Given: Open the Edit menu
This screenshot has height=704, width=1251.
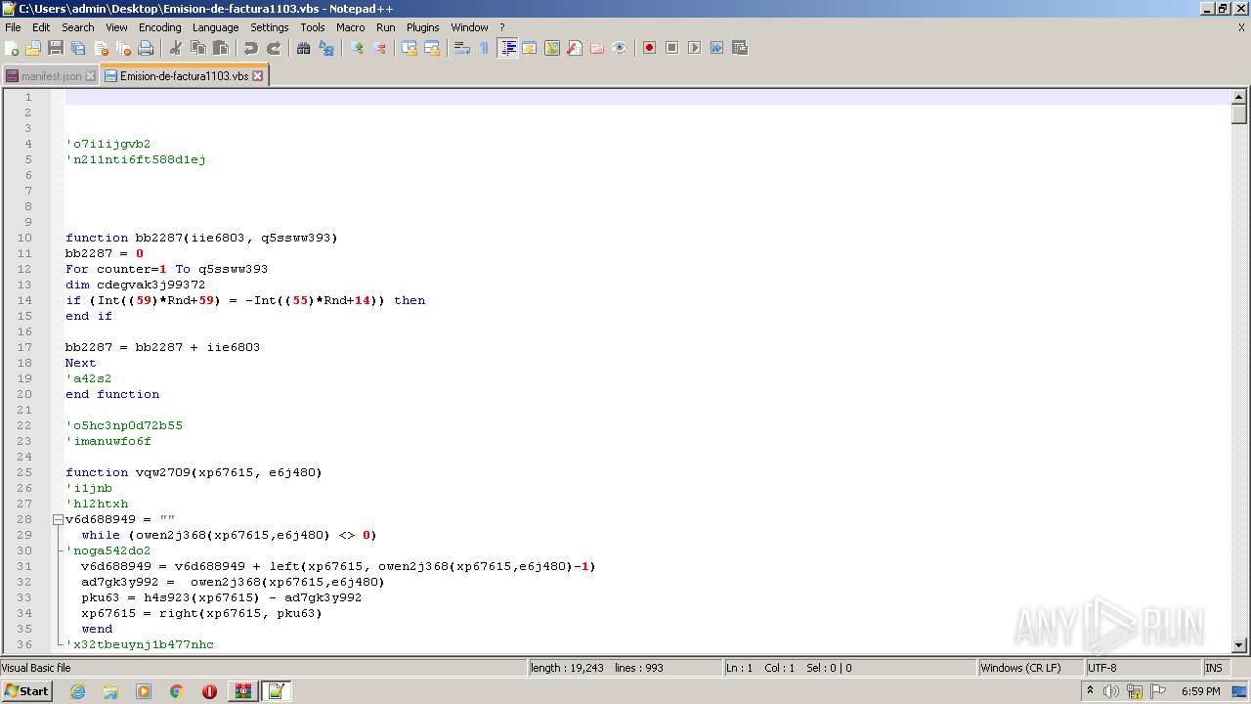Looking at the screenshot, I should (41, 27).
